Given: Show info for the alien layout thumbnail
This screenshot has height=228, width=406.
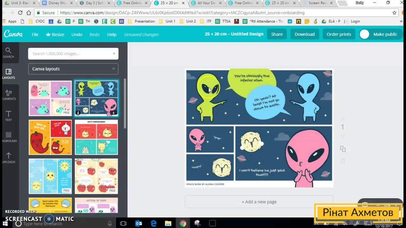Looking at the screenshot, I should click(78, 112).
